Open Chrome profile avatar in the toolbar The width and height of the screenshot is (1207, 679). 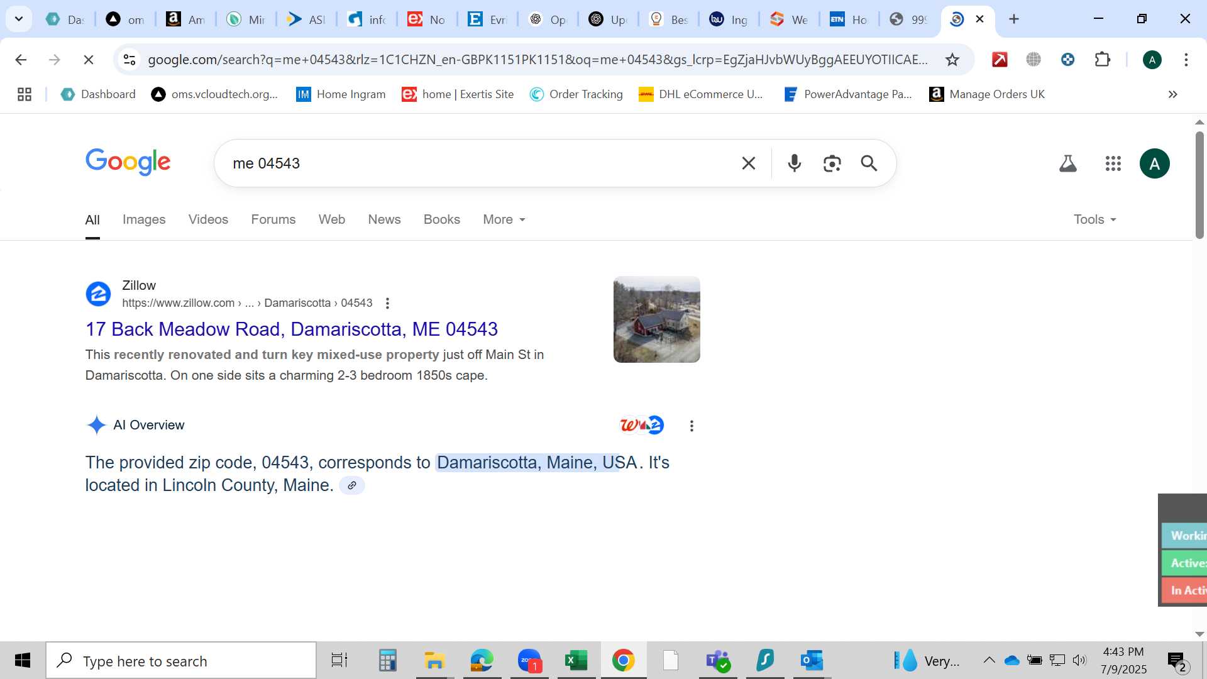pyautogui.click(x=1152, y=60)
